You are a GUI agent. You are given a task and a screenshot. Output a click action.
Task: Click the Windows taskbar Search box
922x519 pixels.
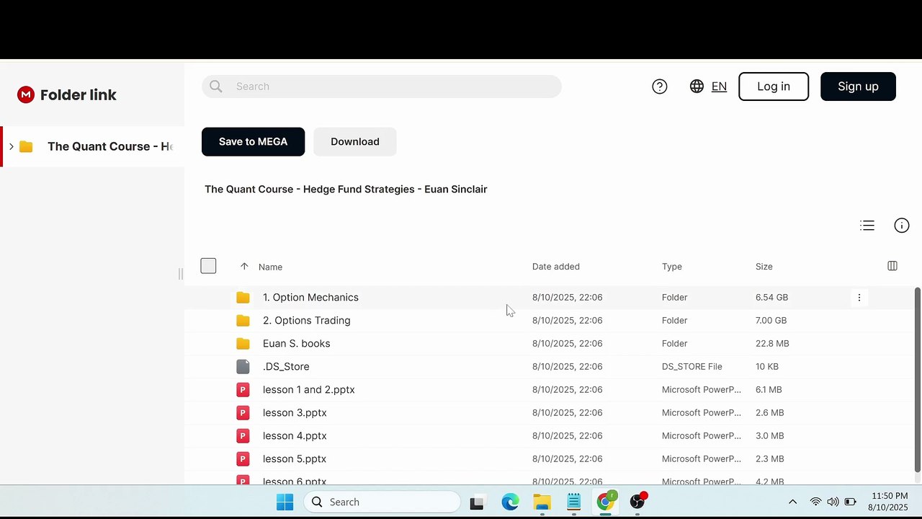[x=382, y=502]
